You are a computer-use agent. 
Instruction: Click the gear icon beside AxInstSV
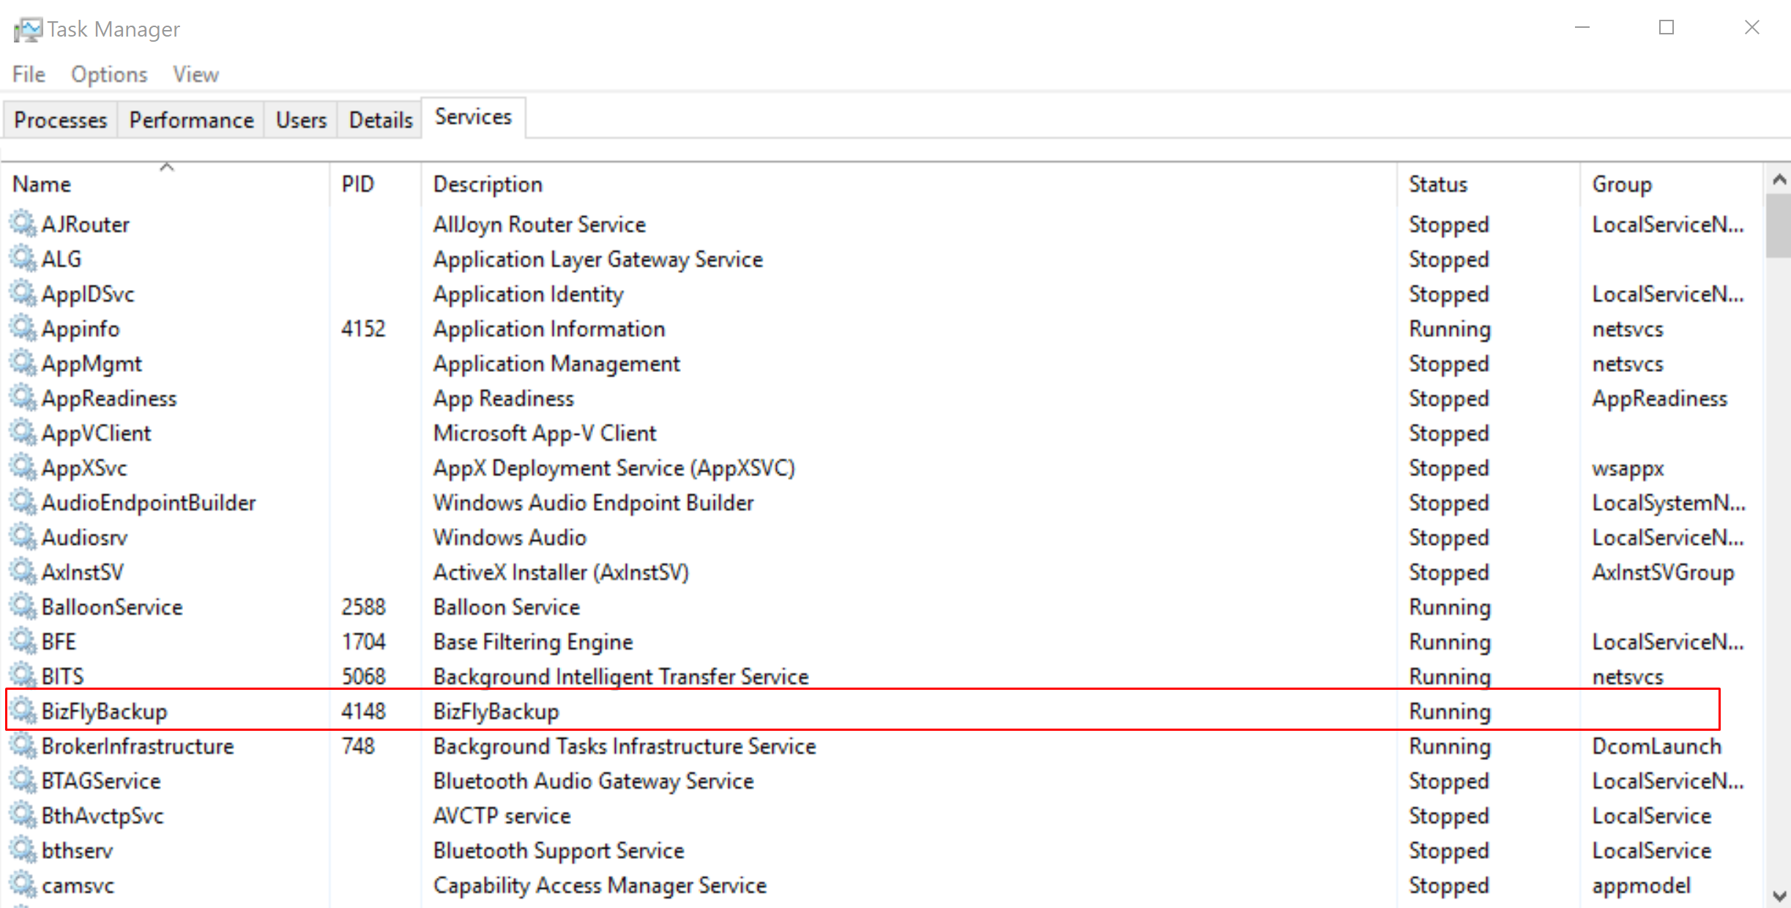(x=23, y=572)
